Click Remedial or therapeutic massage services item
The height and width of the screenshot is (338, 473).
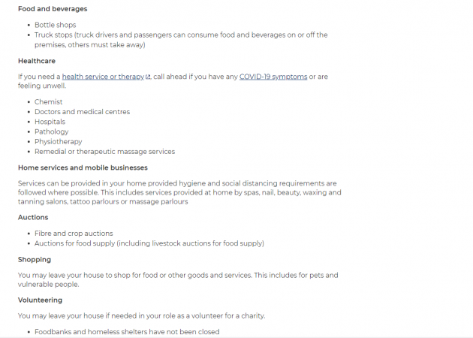click(x=104, y=152)
